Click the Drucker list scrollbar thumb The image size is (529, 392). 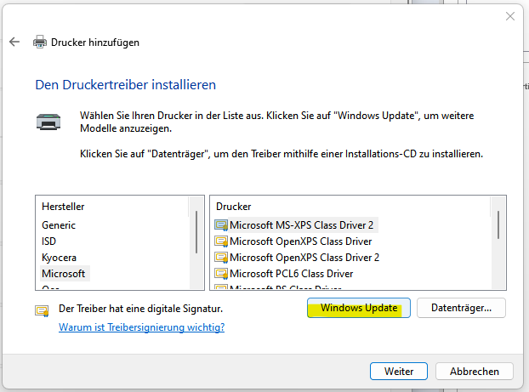tap(498, 225)
